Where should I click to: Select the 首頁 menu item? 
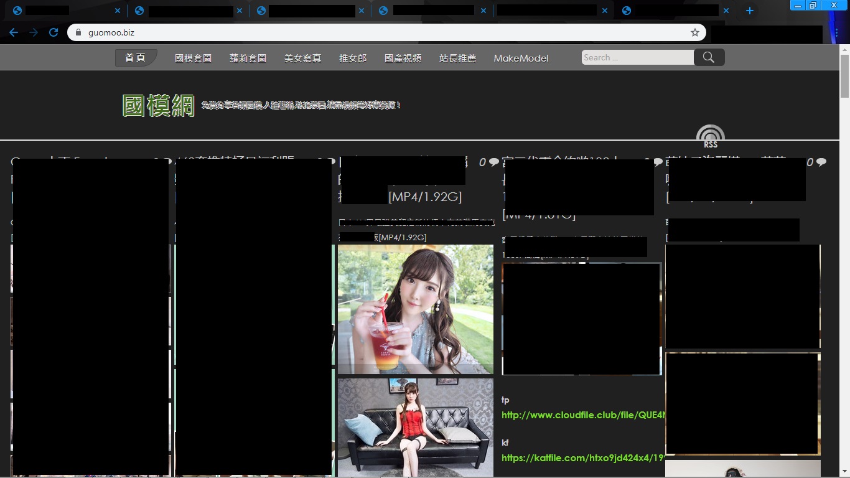pos(136,58)
